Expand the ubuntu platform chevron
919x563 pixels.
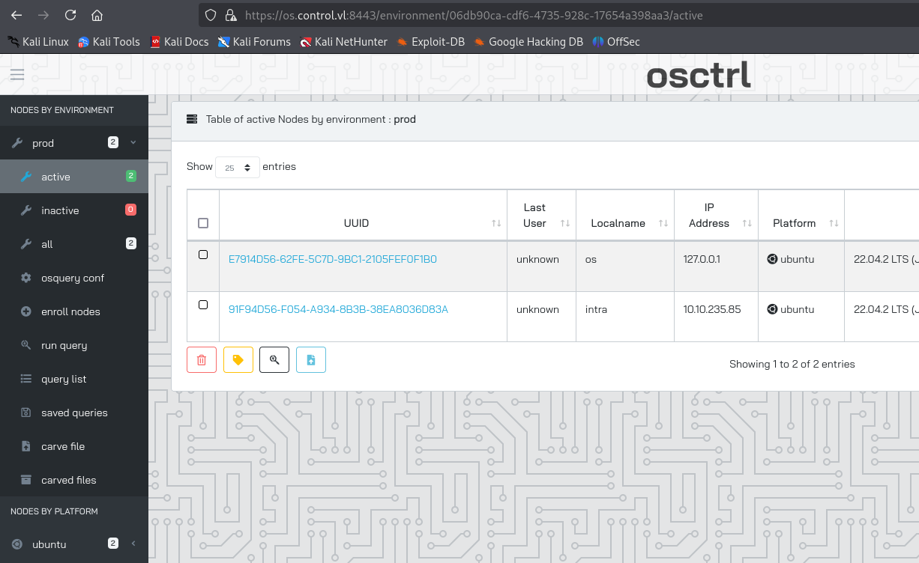tap(133, 544)
